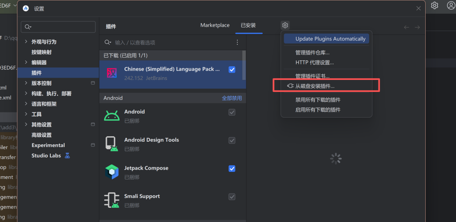Click the Android Design Tools plugin icon
This screenshot has height=222, width=456.
click(x=112, y=144)
